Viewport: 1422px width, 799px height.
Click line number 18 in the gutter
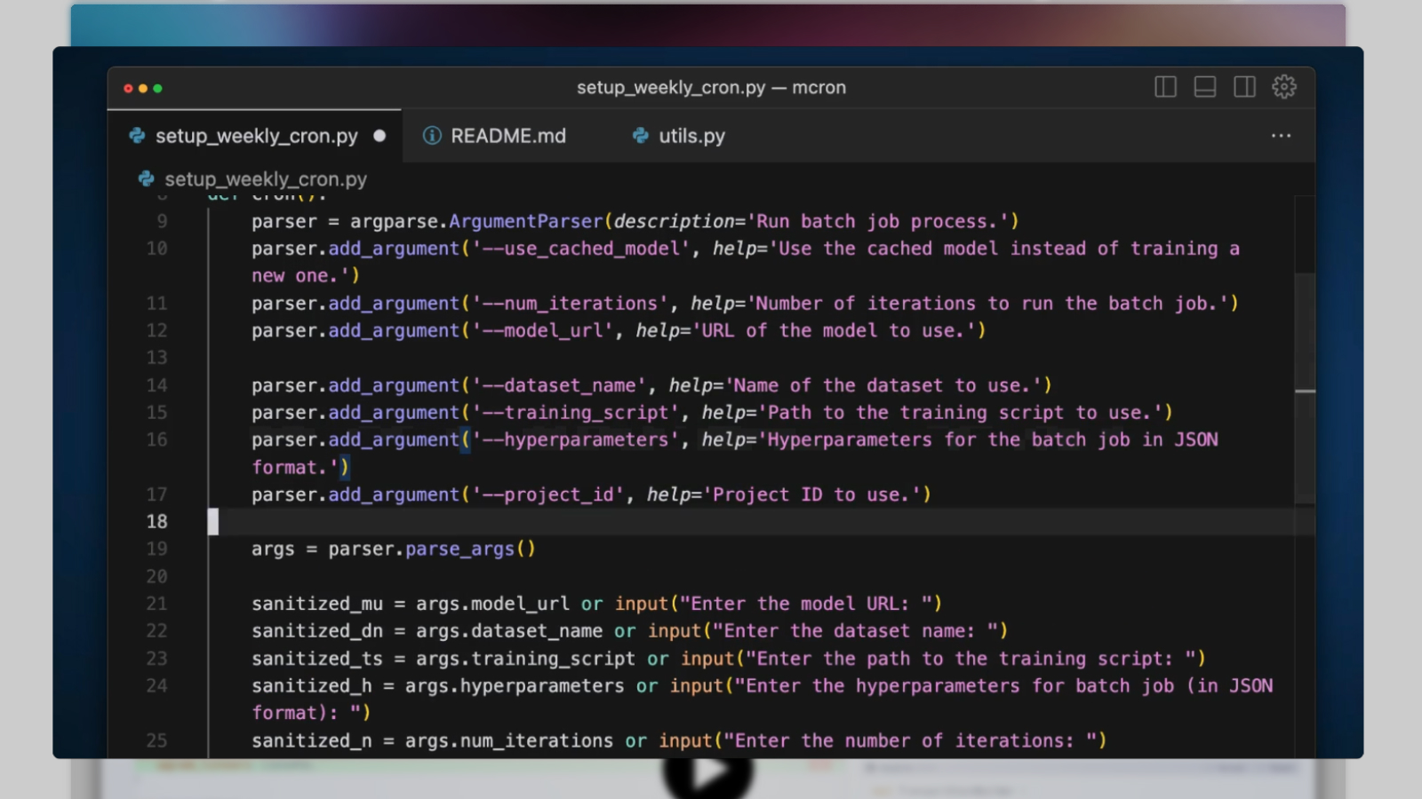157,522
